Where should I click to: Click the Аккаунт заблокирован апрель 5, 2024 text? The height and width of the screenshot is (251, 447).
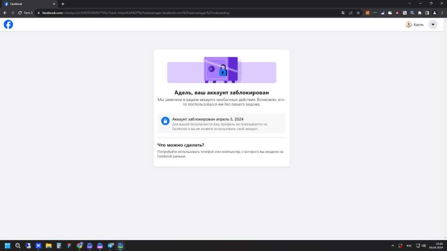(207, 119)
